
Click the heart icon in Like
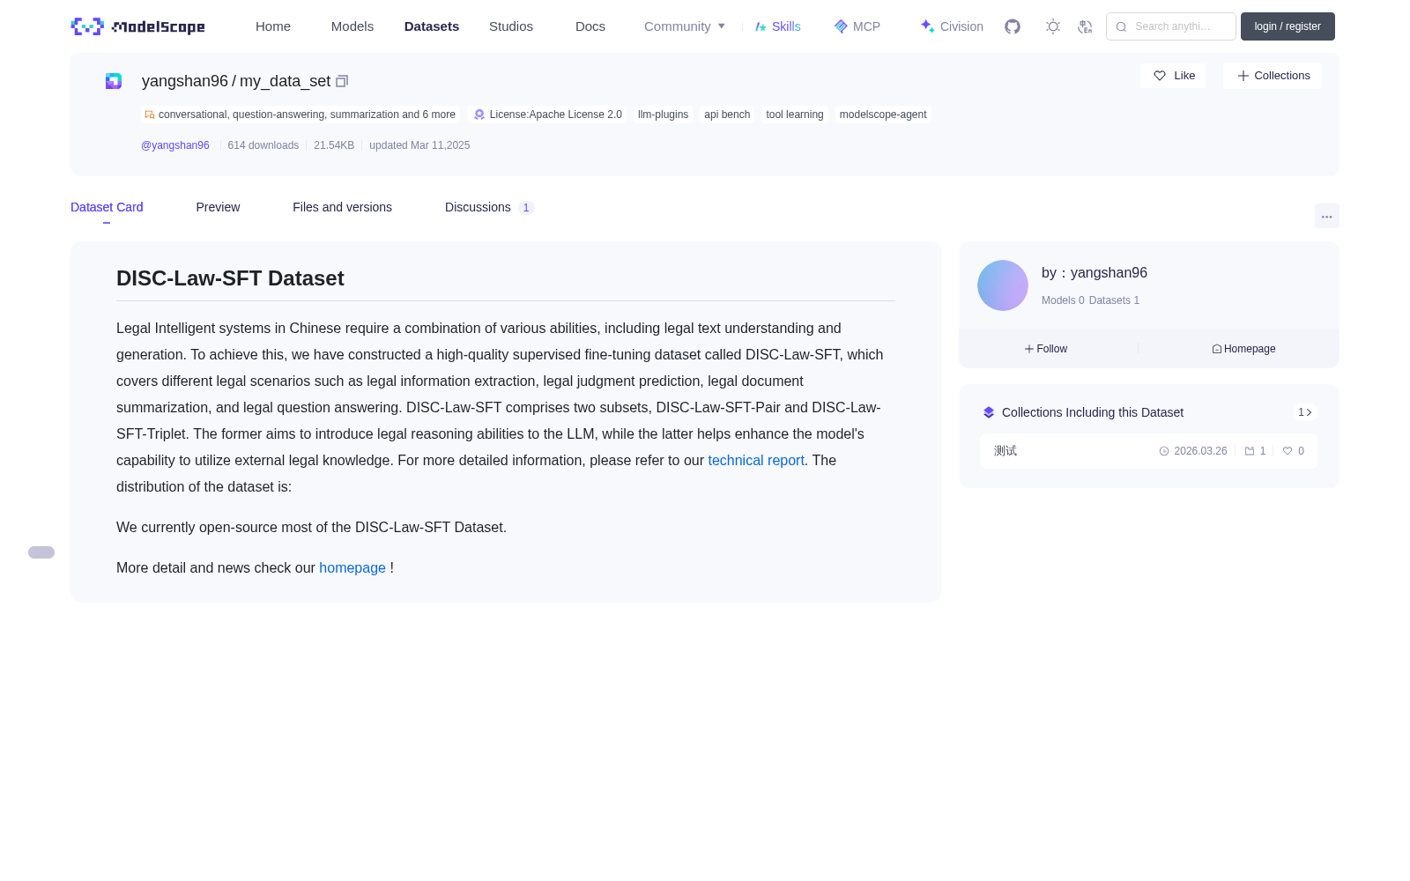[x=1160, y=76]
